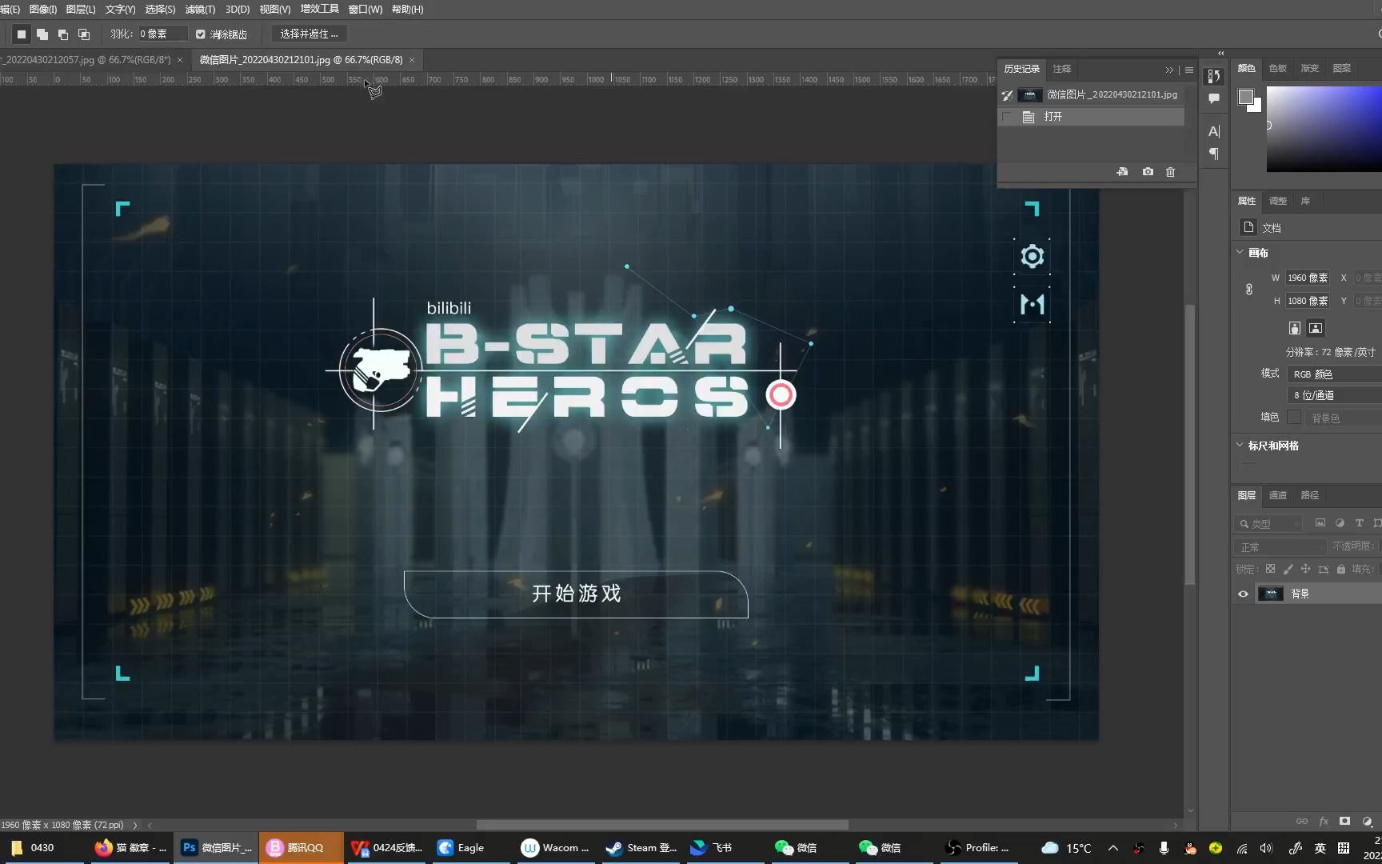Open the blend mode dropdown showing 正常

(1280, 547)
